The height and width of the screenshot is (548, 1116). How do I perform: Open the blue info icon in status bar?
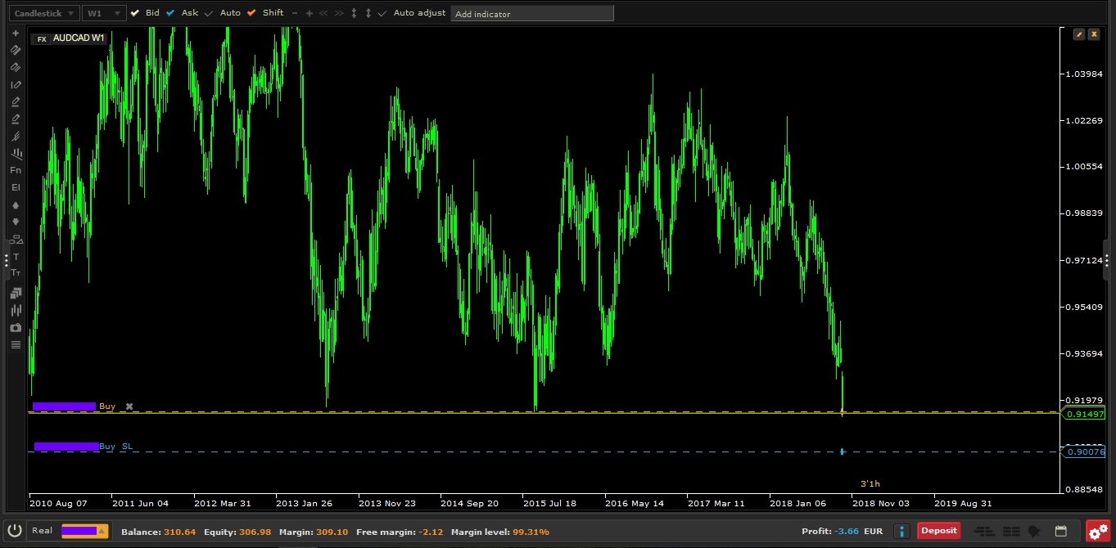pyautogui.click(x=901, y=531)
